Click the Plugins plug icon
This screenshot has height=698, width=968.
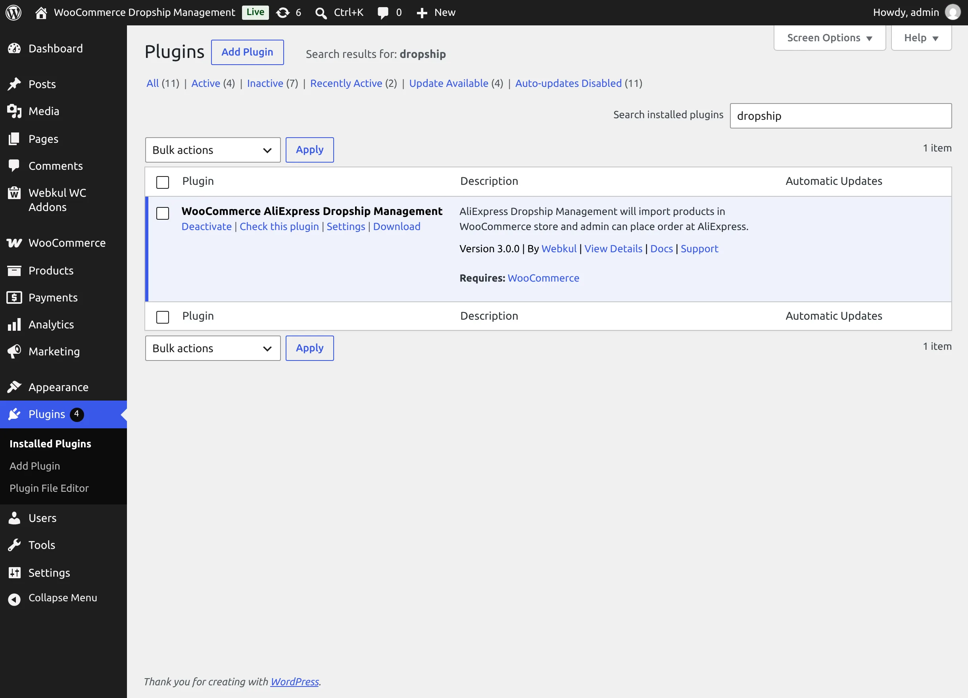(x=14, y=414)
